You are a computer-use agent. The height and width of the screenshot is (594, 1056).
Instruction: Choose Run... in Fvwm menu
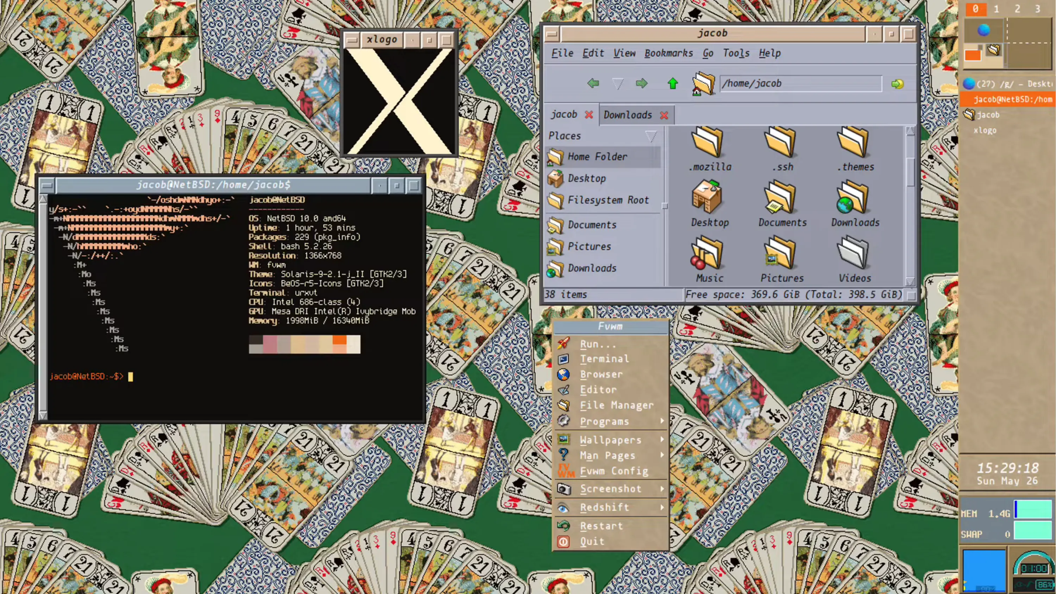[x=611, y=344]
